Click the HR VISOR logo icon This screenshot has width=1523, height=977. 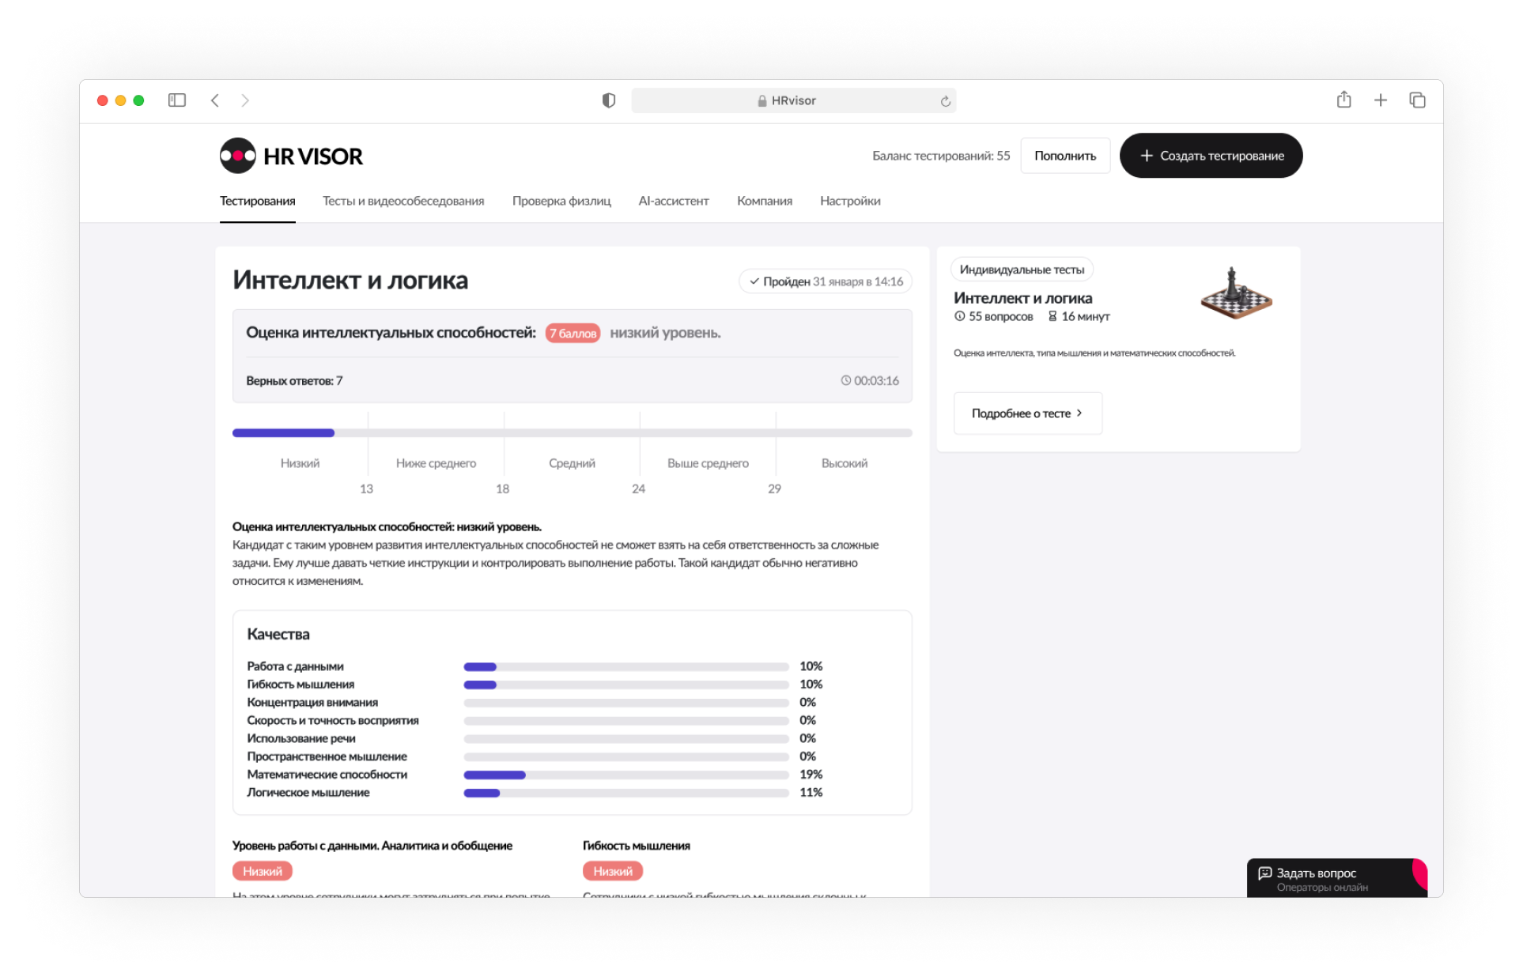(237, 156)
